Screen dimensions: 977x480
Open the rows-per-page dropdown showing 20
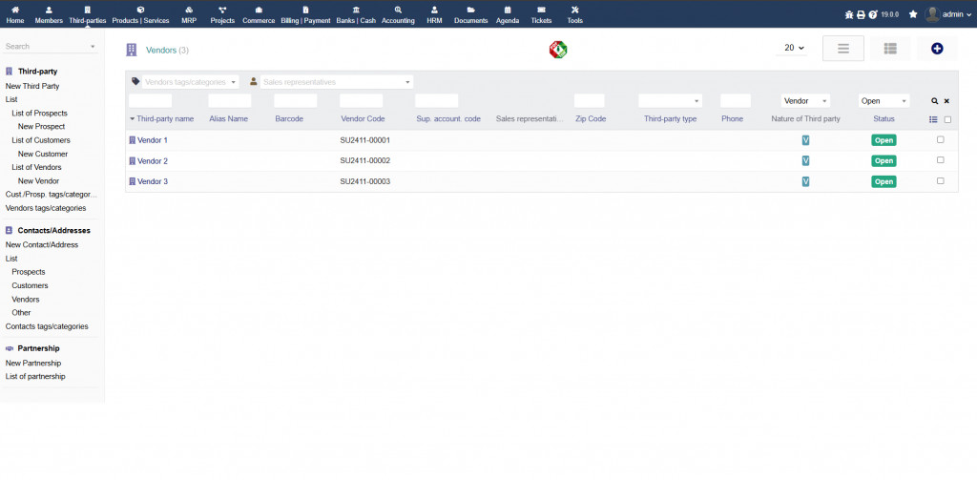(x=793, y=48)
